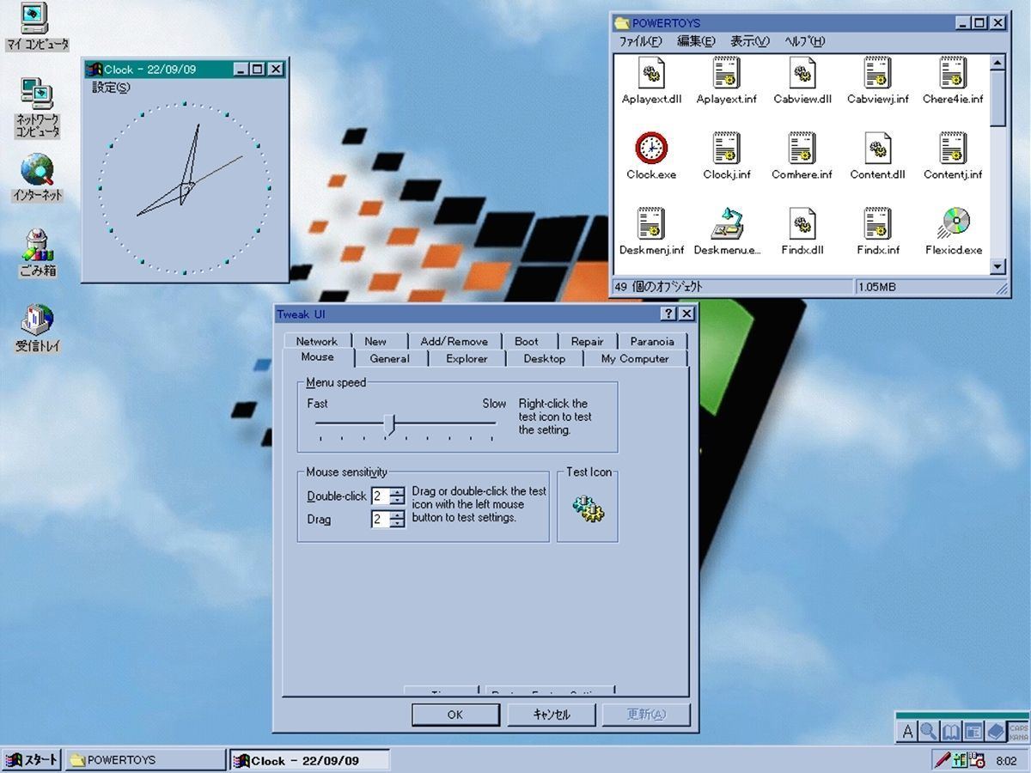Increase the Drag sensitivity with up arrow
The height and width of the screenshot is (773, 1031).
pos(398,514)
